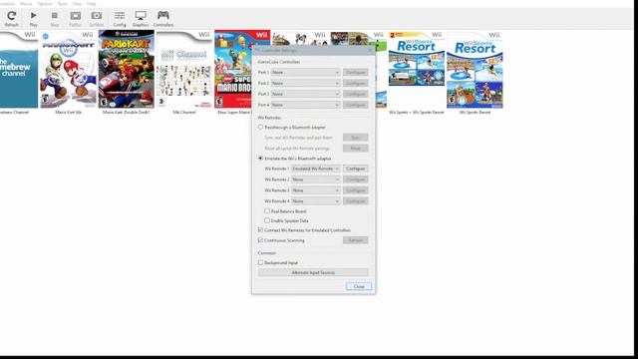Enable Background Input checkbox

(x=260, y=262)
